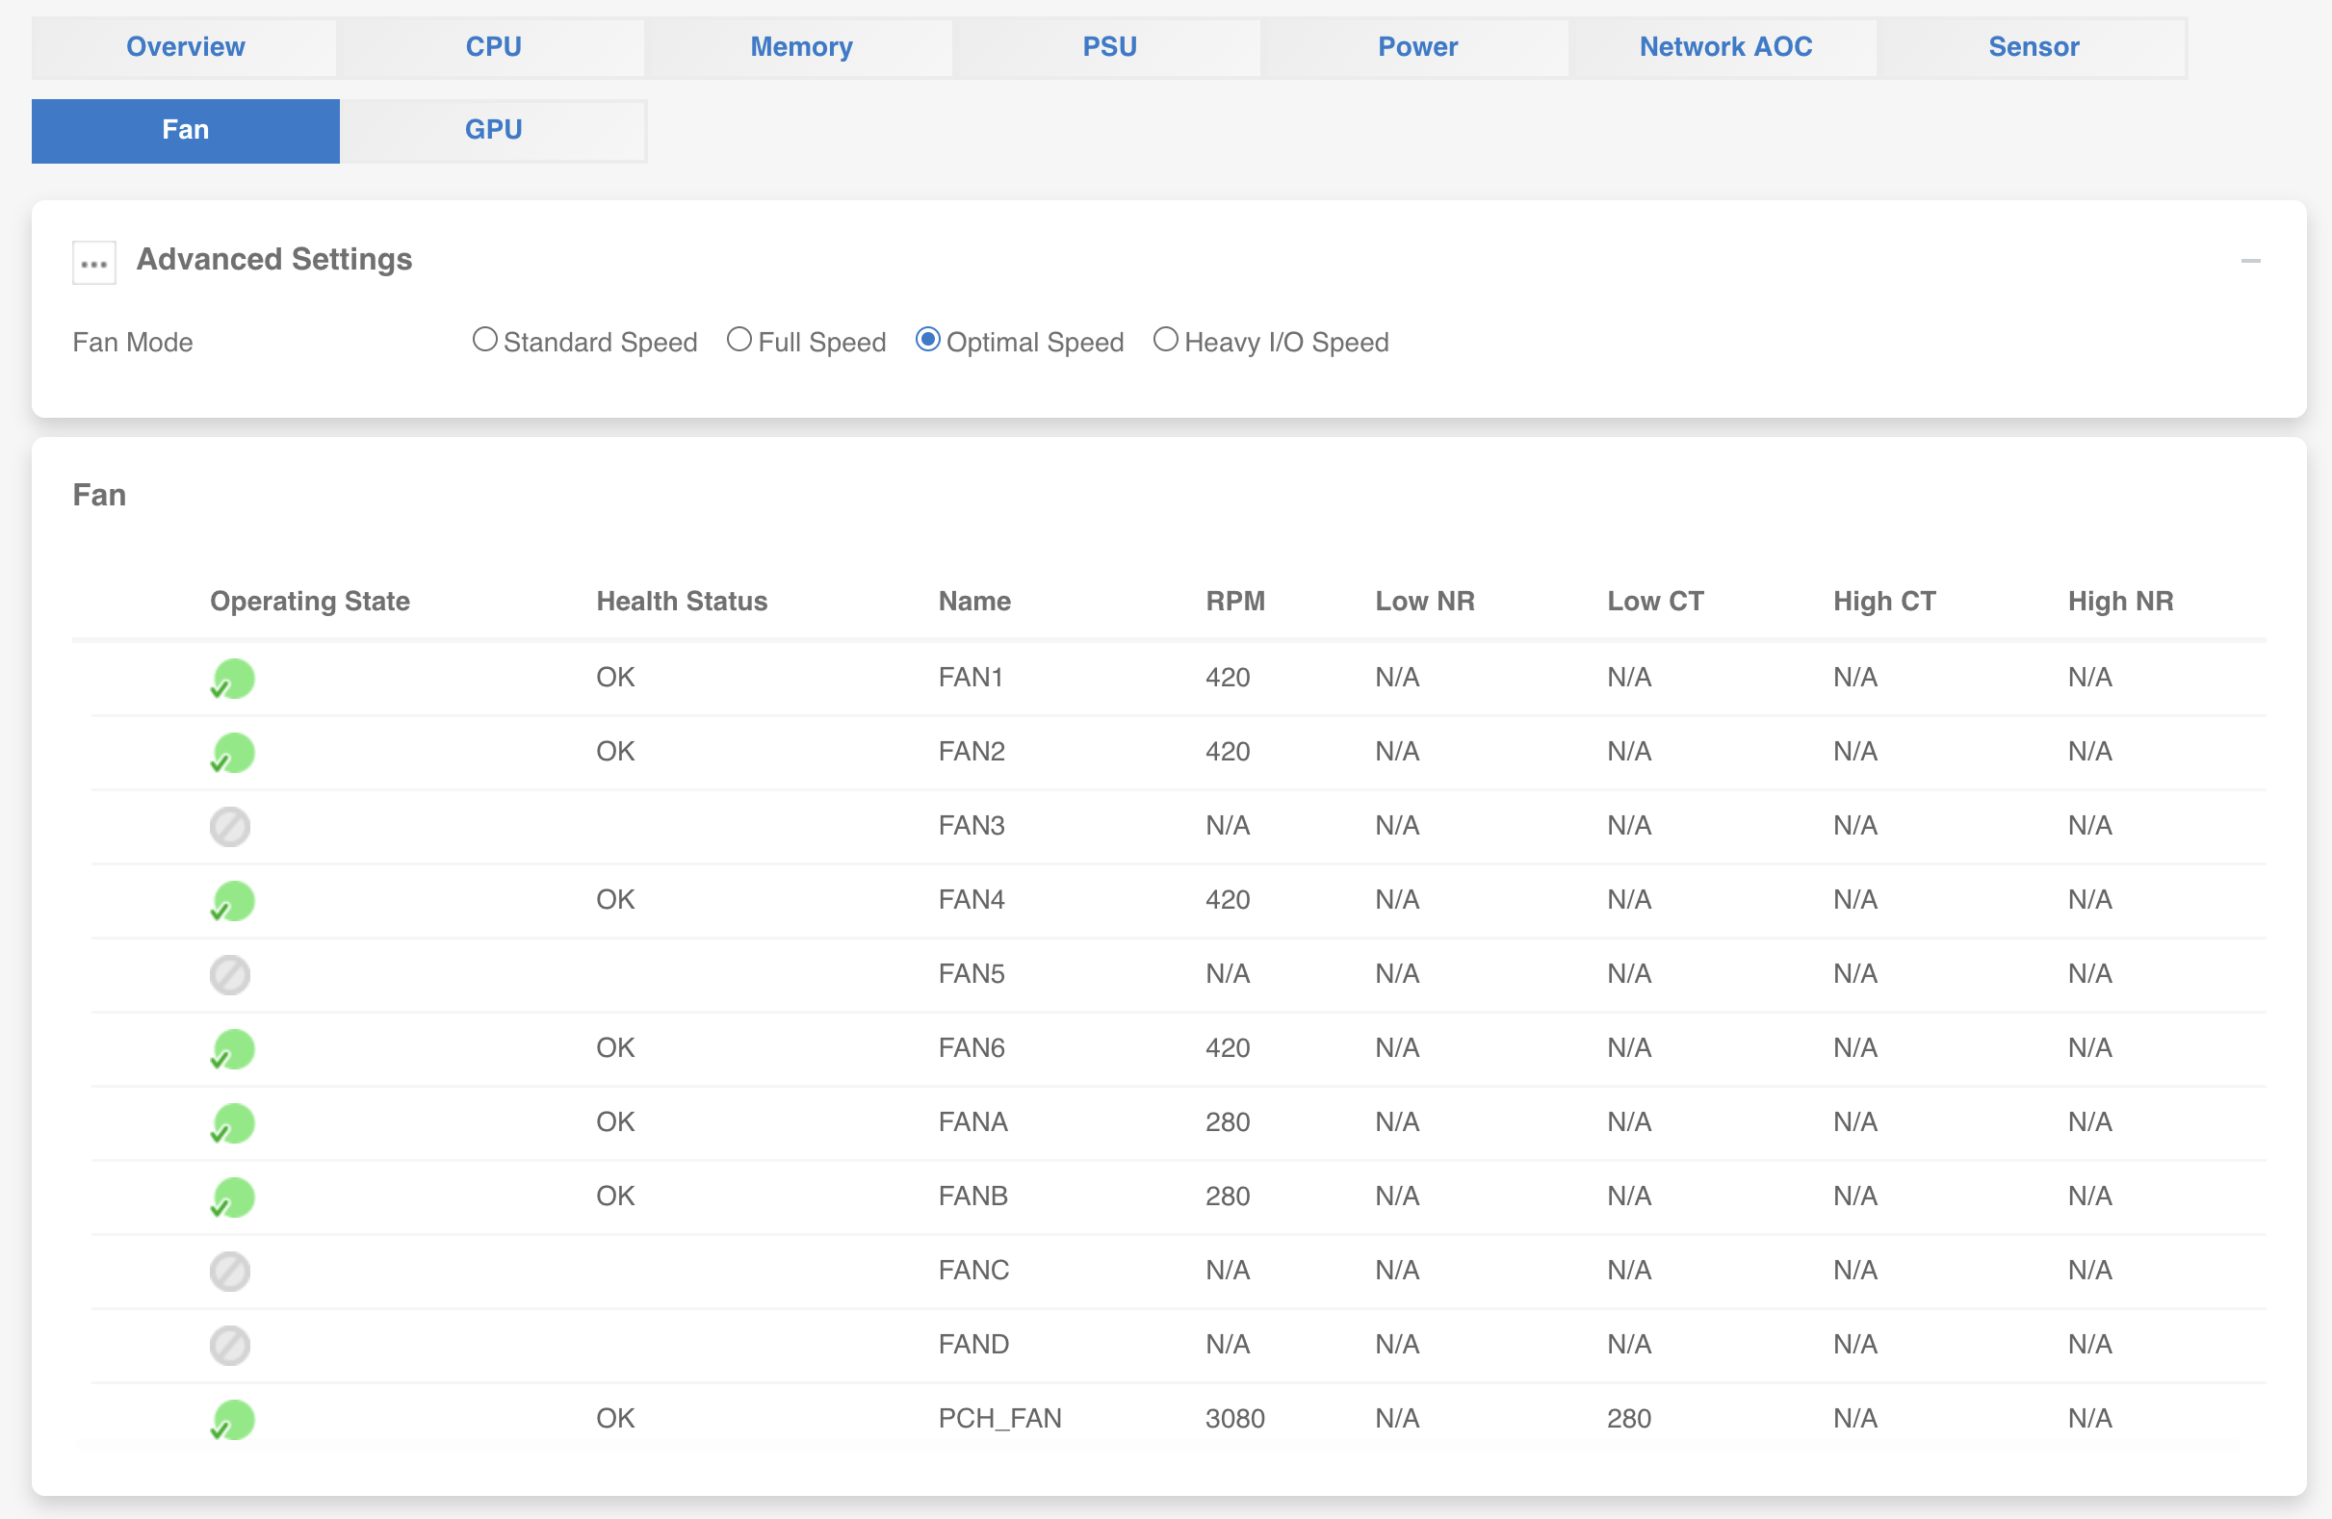The height and width of the screenshot is (1519, 2332).
Task: Click the green check icon for FANA
Action: (231, 1123)
